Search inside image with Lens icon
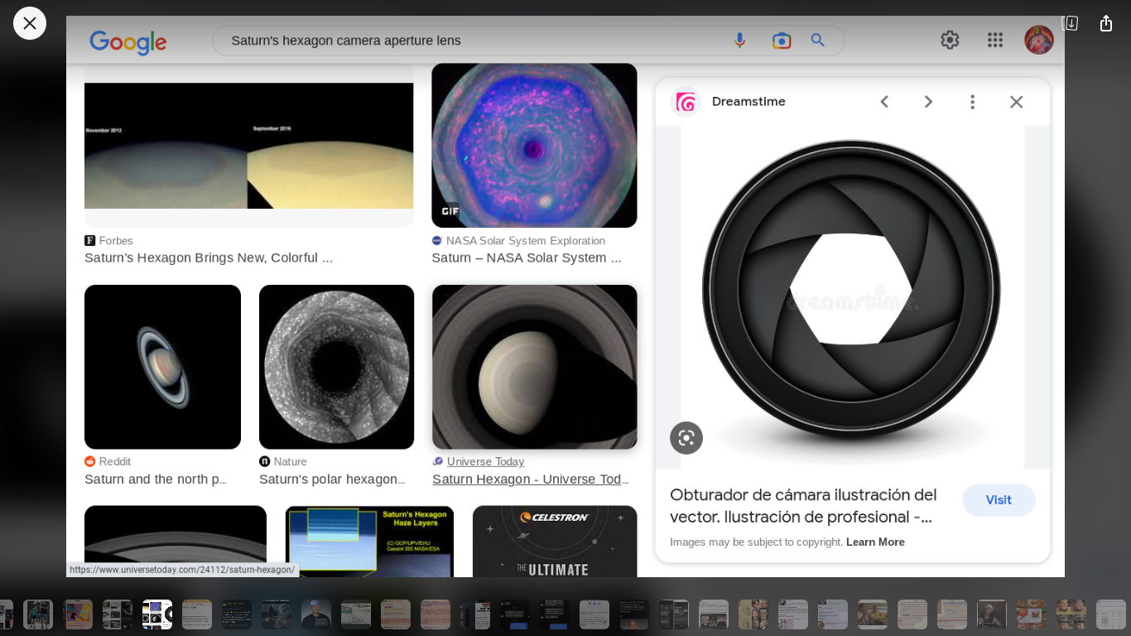1131x636 pixels. 686,438
